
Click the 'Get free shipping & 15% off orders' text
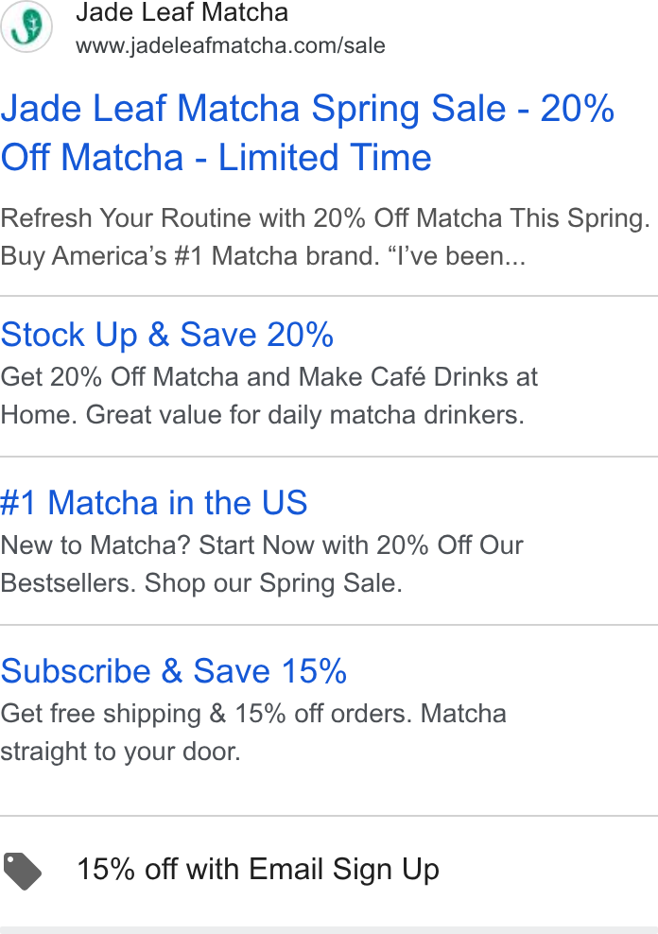click(206, 714)
